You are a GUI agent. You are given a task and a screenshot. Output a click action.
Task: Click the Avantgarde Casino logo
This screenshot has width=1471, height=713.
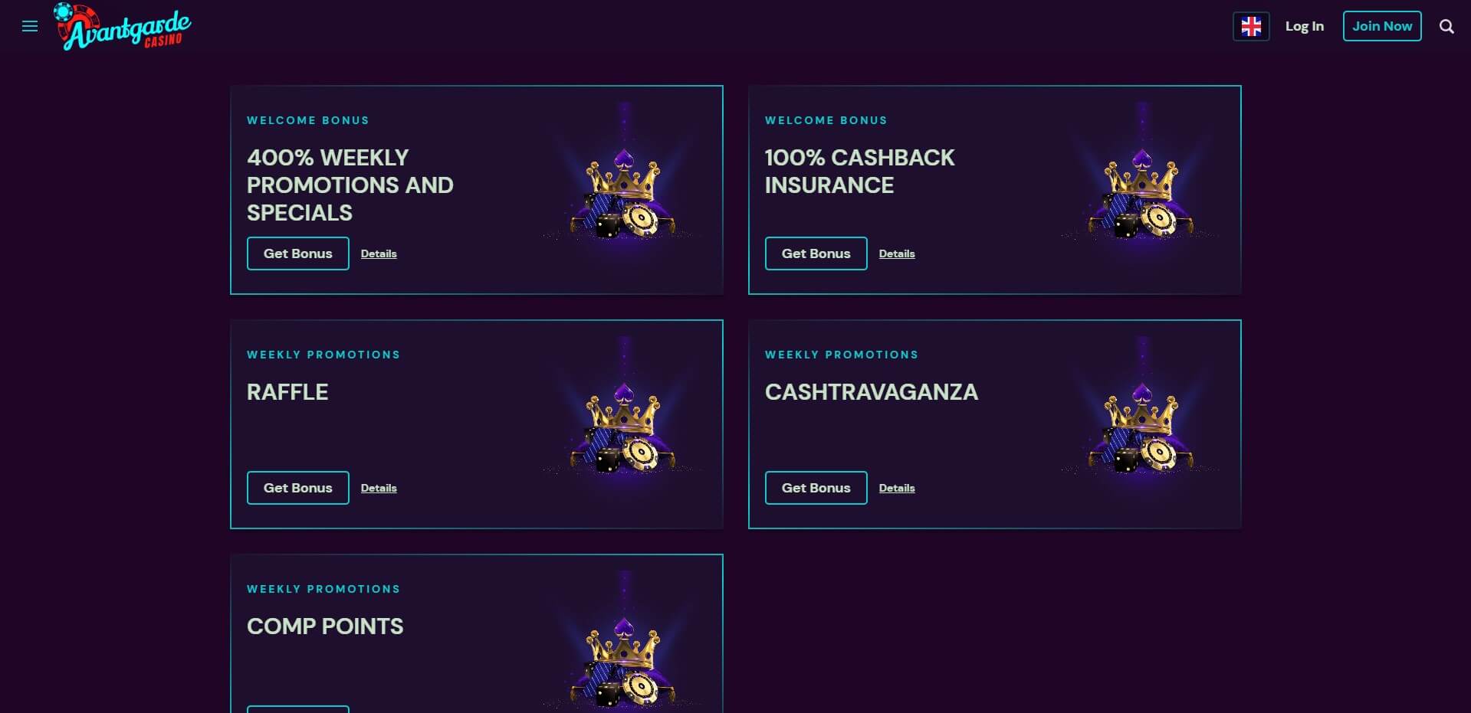[x=123, y=28]
